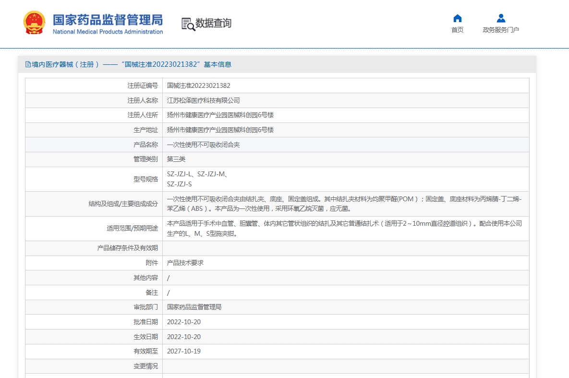Screen dimensions: 569x378
Task: Click the 生效日期 label
Action: point(145,337)
